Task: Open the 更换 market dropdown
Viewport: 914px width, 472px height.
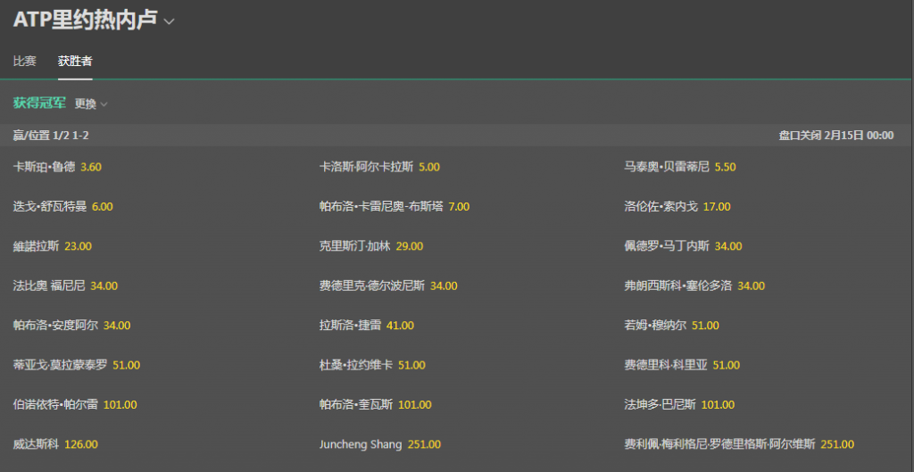Action: tap(91, 104)
